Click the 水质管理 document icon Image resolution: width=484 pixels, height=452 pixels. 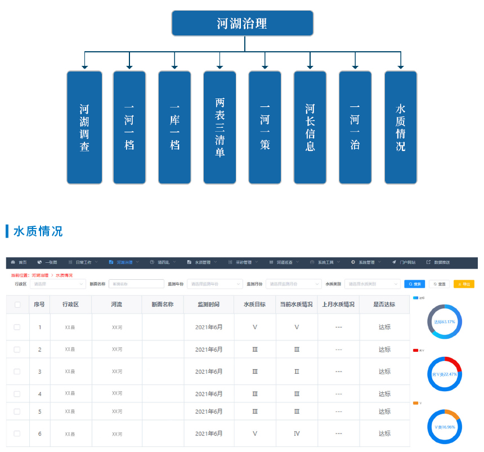189,262
